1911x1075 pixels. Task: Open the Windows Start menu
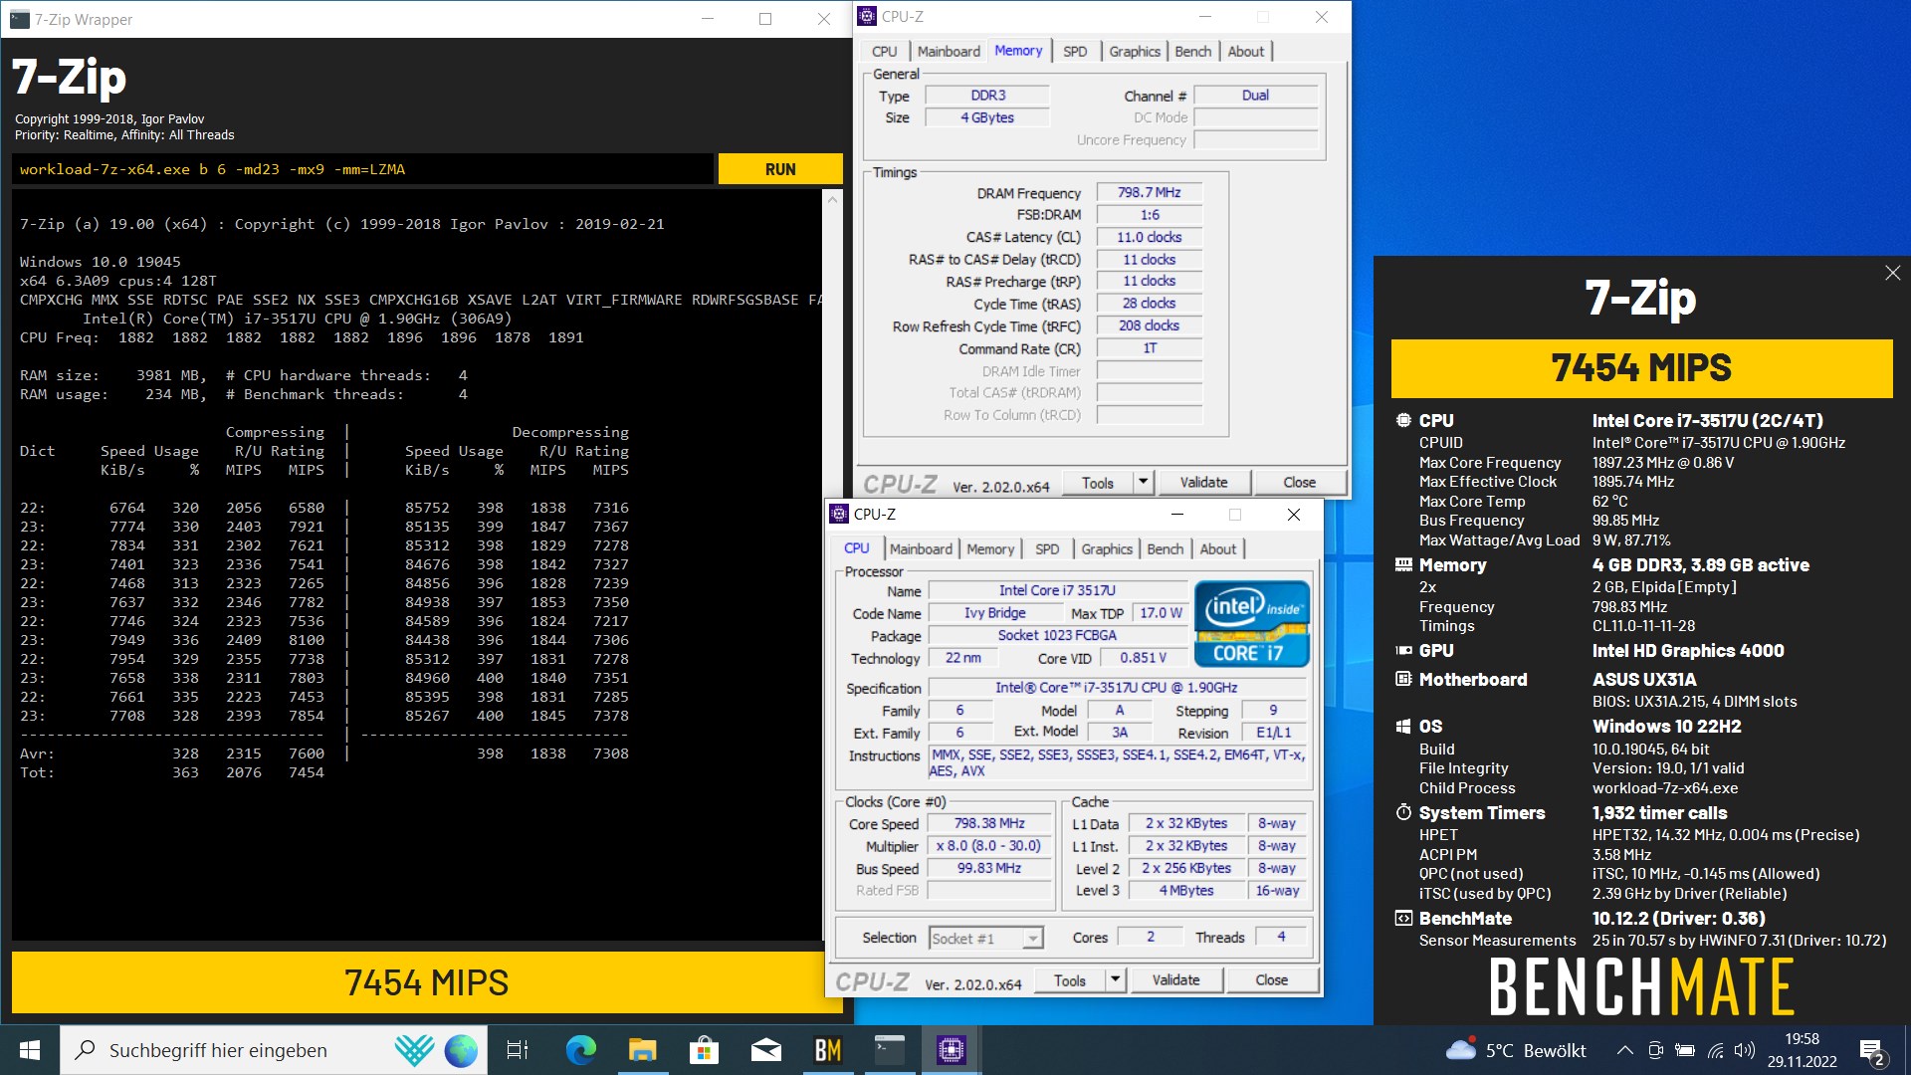tap(30, 1050)
